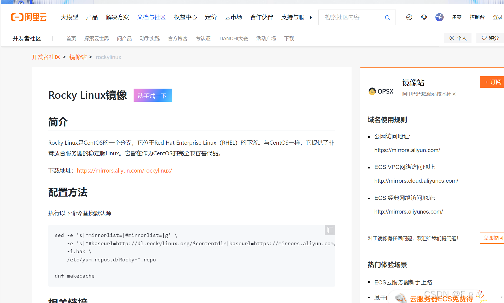Click the OPSX logo avatar
Screen dimensions: 504x303
381,91
